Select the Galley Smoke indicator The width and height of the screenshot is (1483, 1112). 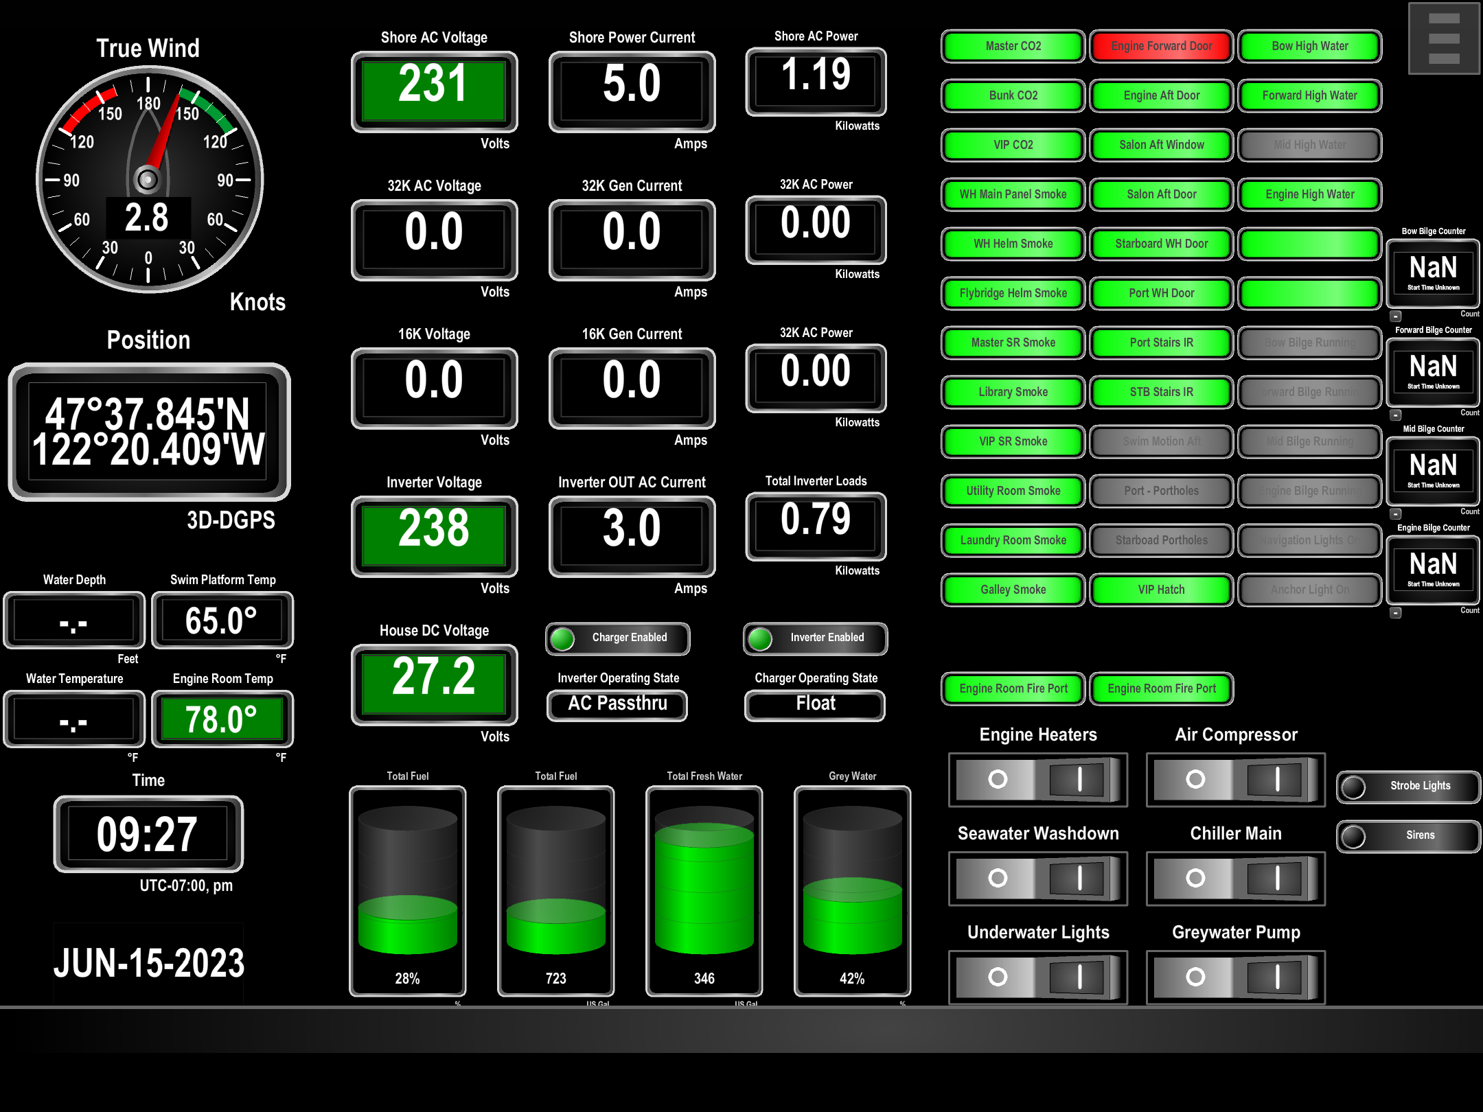pos(1013,590)
